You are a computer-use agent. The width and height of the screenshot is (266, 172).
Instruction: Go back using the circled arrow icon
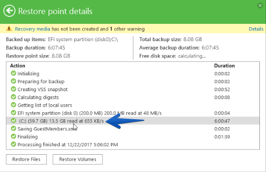9,11
